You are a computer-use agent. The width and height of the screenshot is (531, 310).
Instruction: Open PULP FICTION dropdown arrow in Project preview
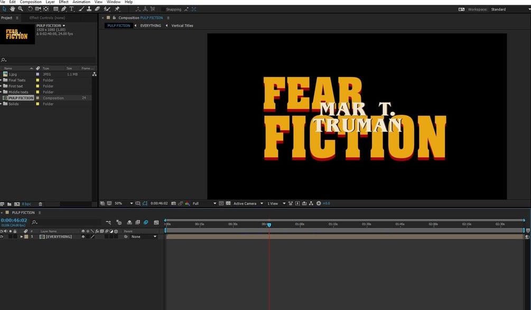(63, 26)
